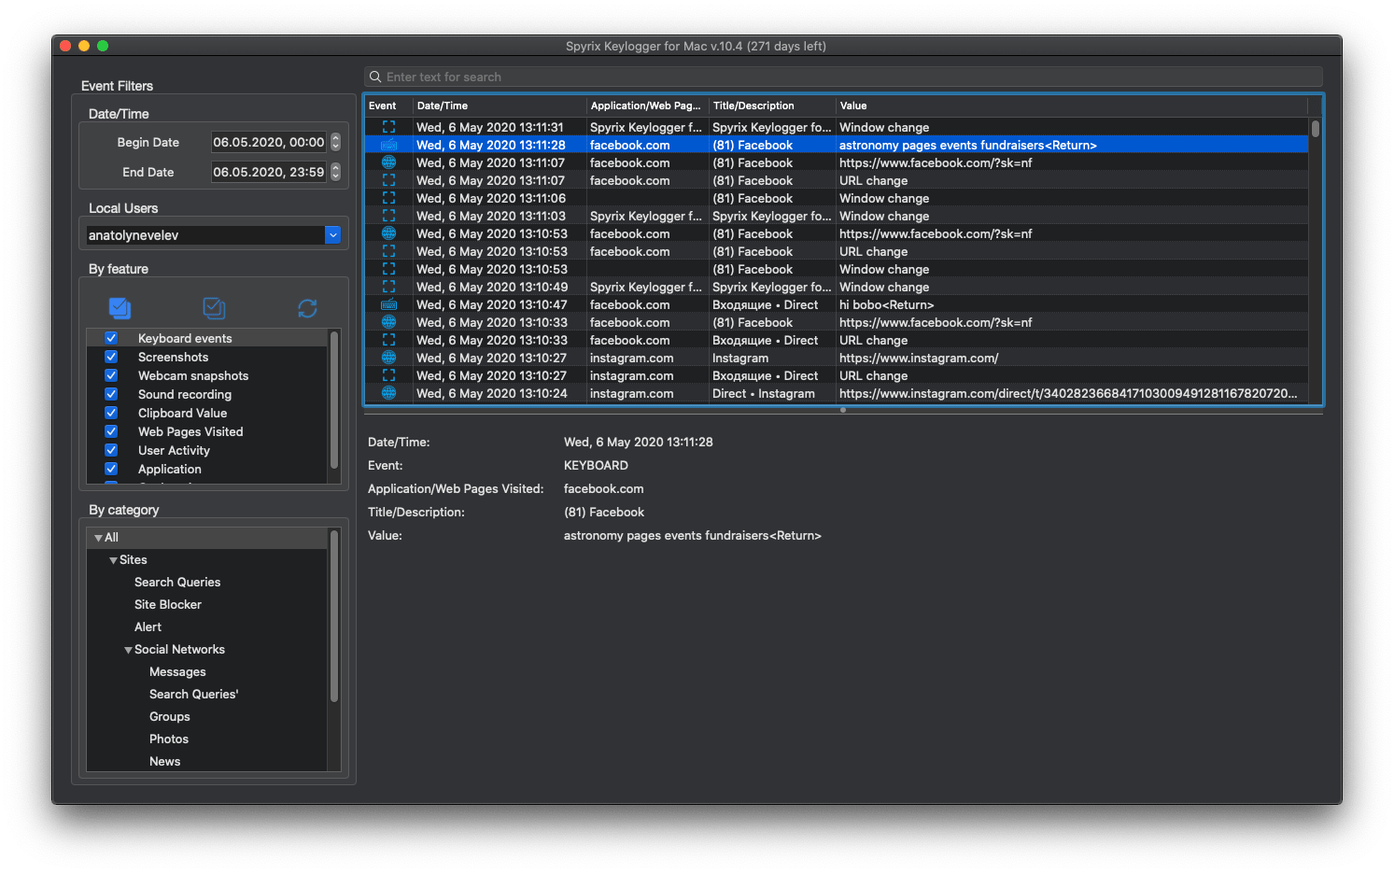Click globe icon in 13:10:24 instagram row

pyautogui.click(x=388, y=393)
